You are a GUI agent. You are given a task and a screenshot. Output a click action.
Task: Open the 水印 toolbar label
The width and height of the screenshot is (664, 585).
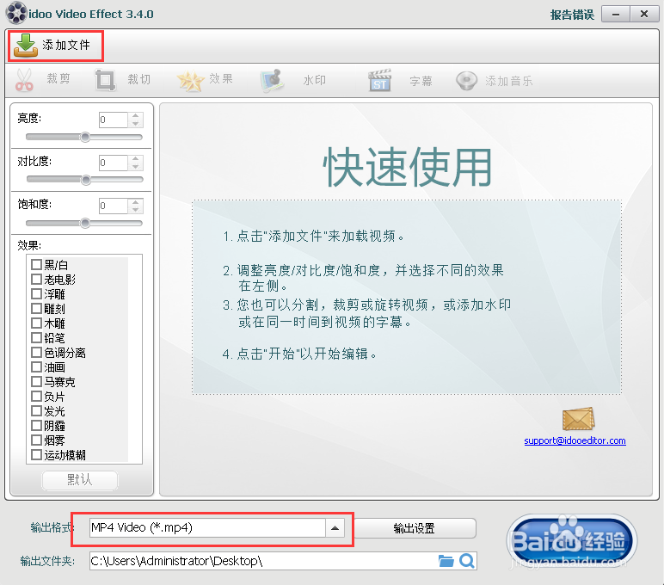(315, 80)
